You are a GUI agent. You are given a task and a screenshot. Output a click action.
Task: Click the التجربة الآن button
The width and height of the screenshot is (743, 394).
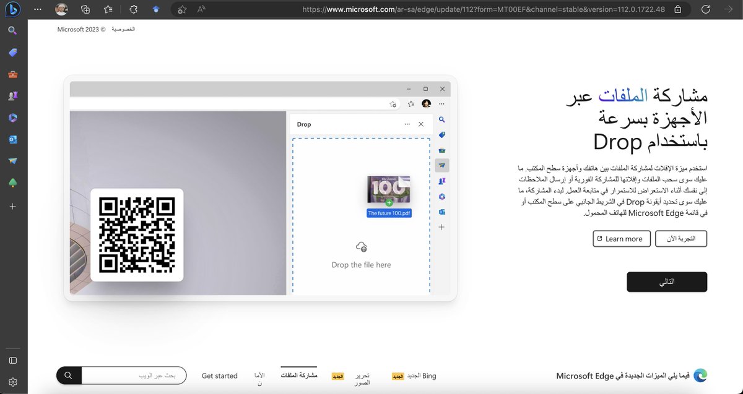point(681,239)
